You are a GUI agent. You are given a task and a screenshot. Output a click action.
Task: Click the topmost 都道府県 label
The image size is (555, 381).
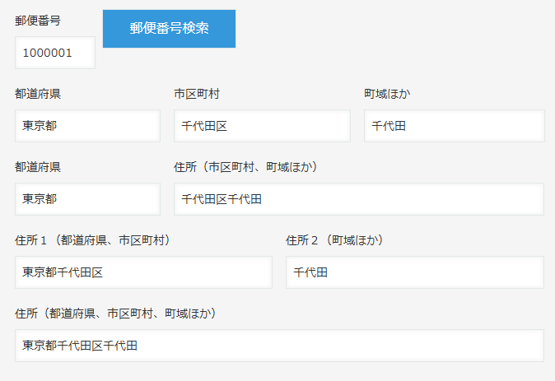[x=38, y=94]
